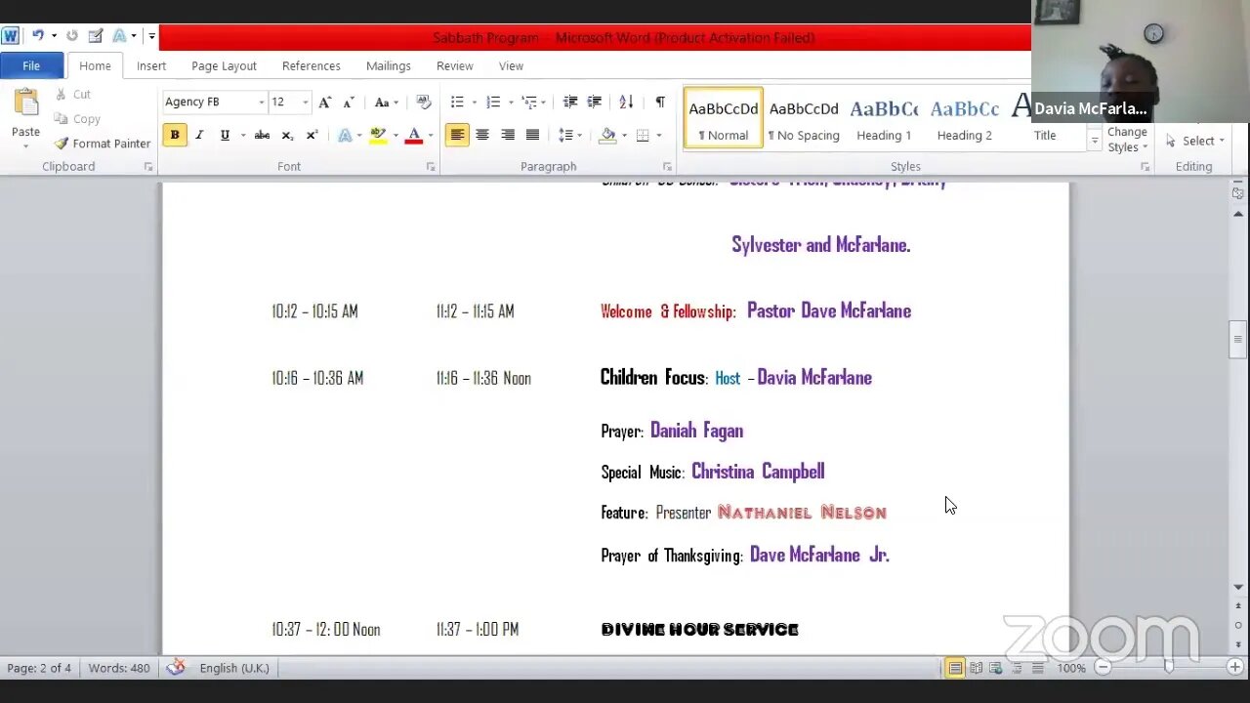Toggle Align Text Right
Viewport: 1250px width, 703px height.
point(508,135)
